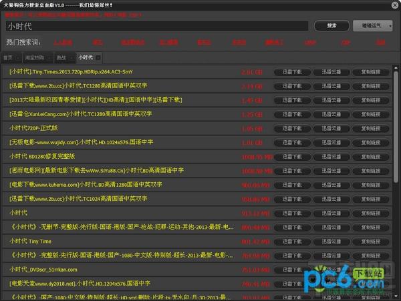The image size is (401, 301).
Task: Click the 搜索 button
Action: tap(331, 26)
